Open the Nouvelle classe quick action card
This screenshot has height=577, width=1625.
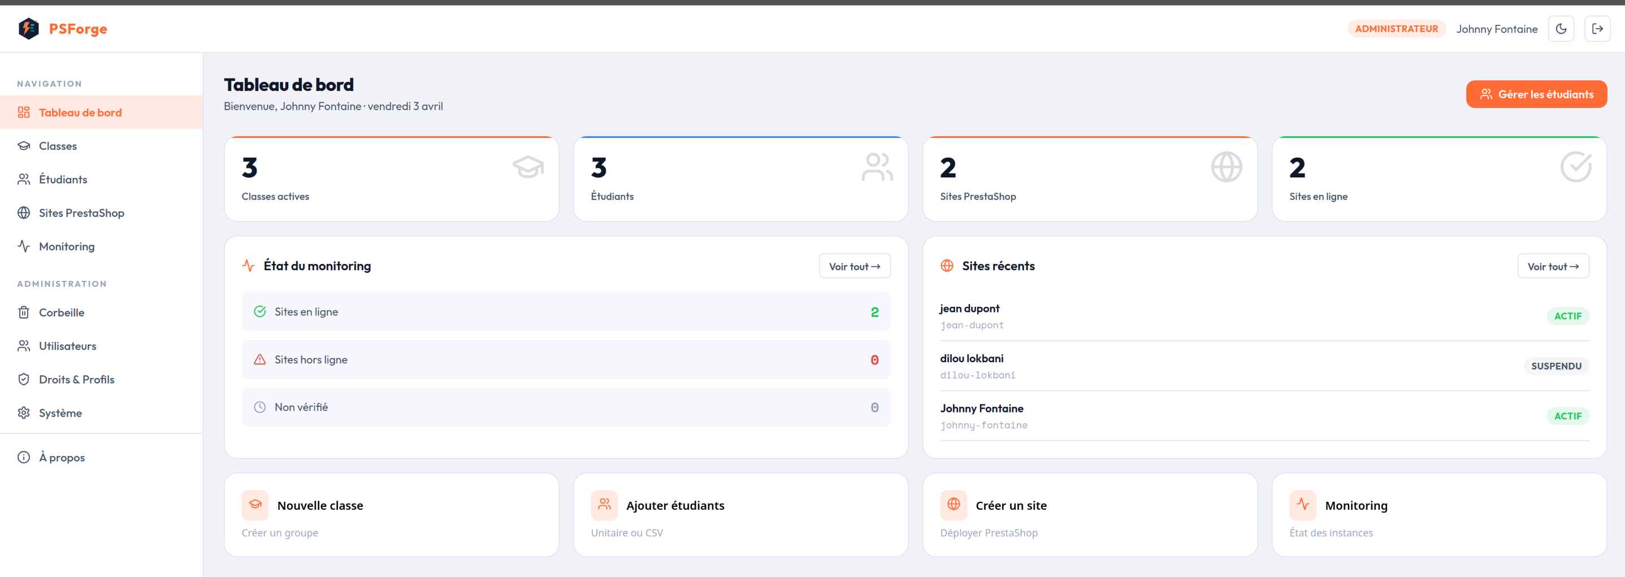391,515
